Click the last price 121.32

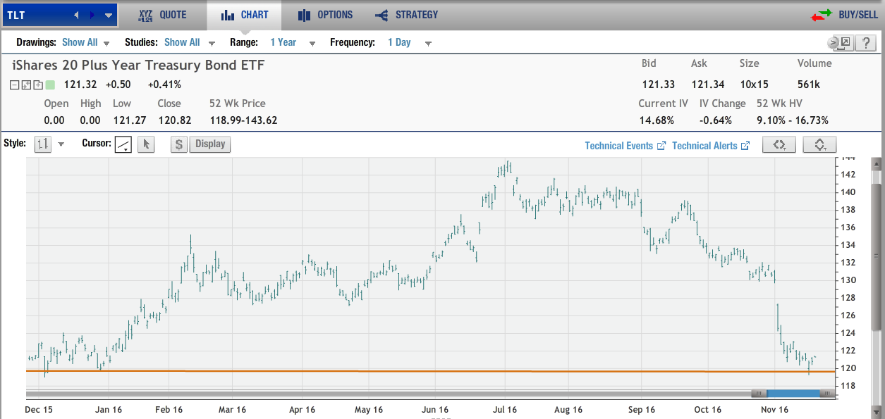click(x=80, y=85)
